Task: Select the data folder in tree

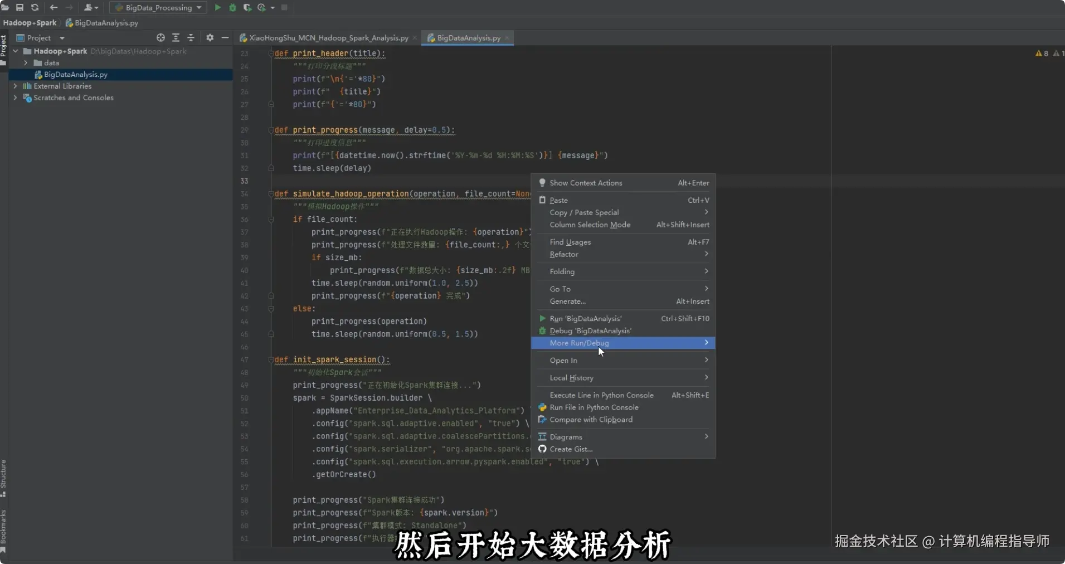Action: (51, 63)
